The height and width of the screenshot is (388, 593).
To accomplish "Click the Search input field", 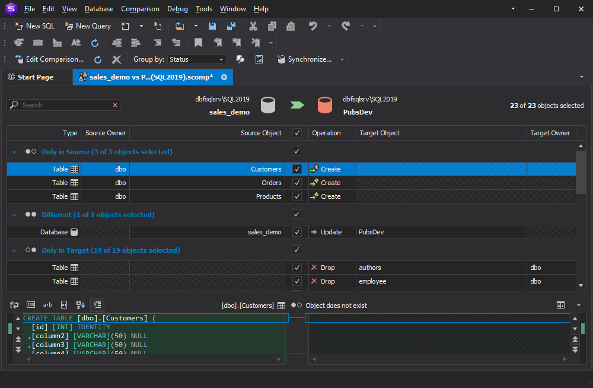I will (63, 105).
